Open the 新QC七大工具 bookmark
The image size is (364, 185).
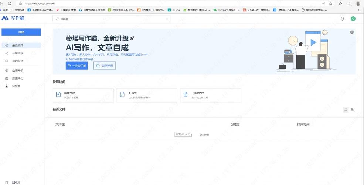click(x=121, y=10)
